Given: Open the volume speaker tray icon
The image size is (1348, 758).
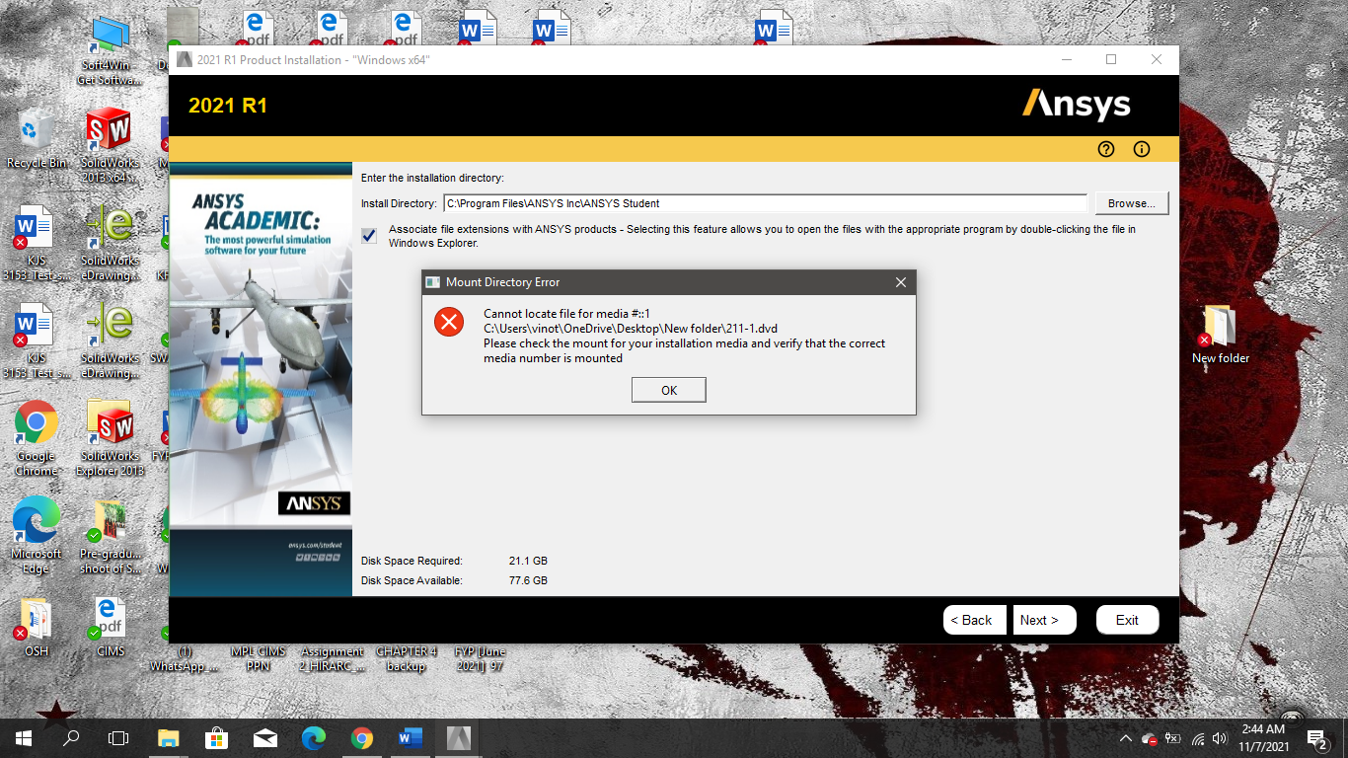Looking at the screenshot, I should point(1221,738).
